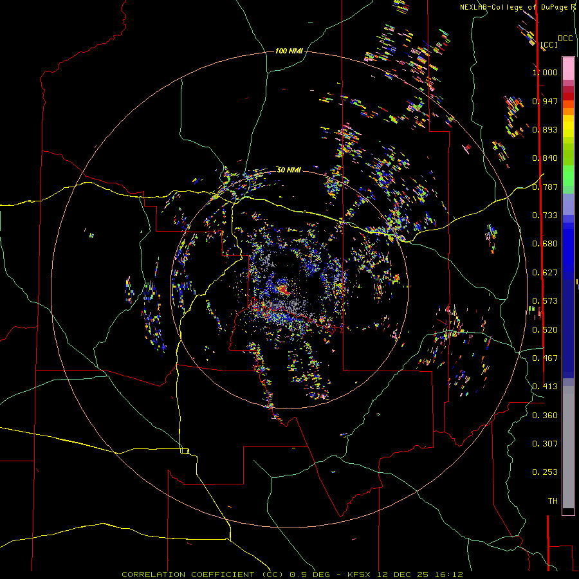Select the 0.467 scale value
This screenshot has height=579, width=579.
(x=545, y=358)
